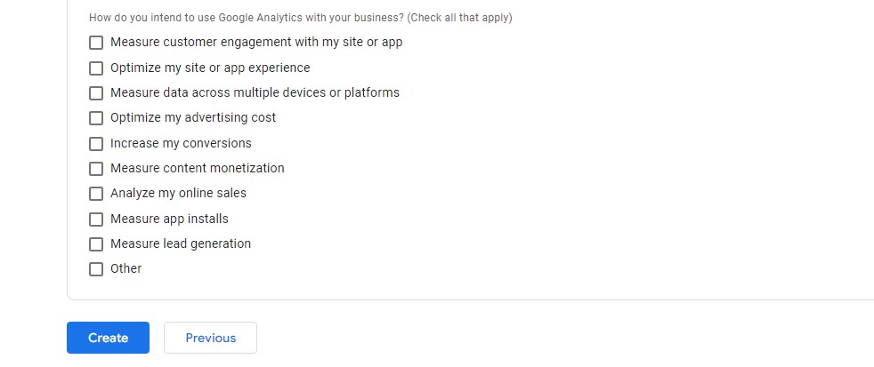This screenshot has height=367, width=874.
Task: Enable Measure data across multiple devices checkbox
Action: [x=96, y=92]
